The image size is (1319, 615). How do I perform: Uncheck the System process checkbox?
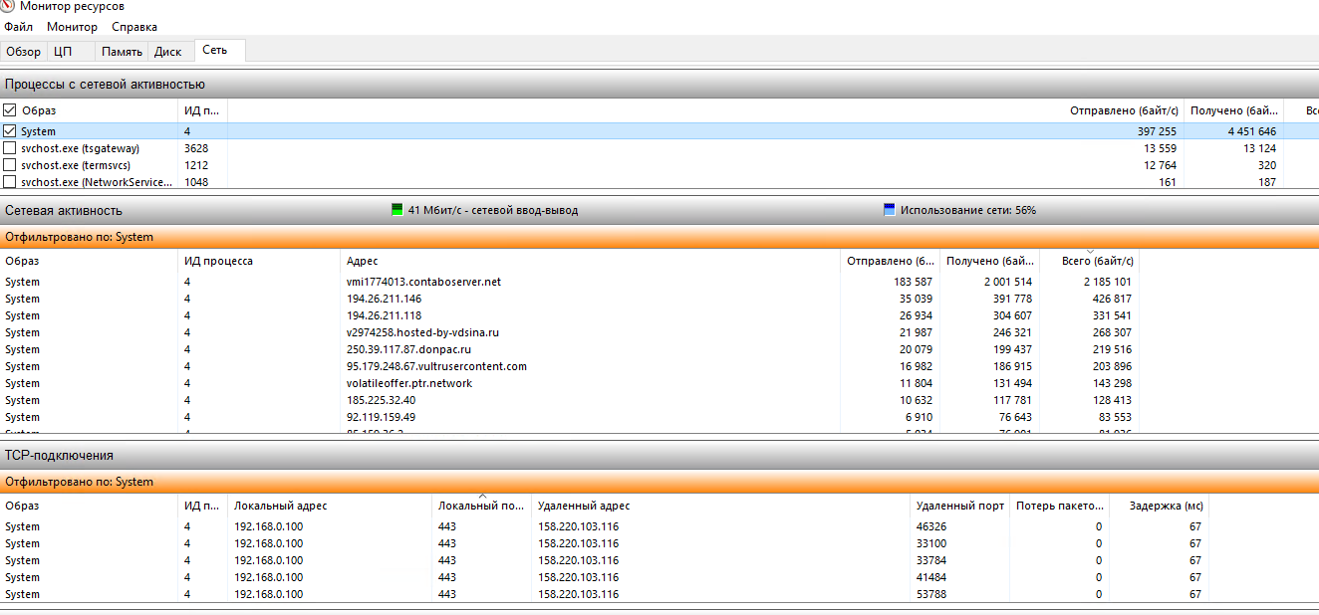point(10,131)
